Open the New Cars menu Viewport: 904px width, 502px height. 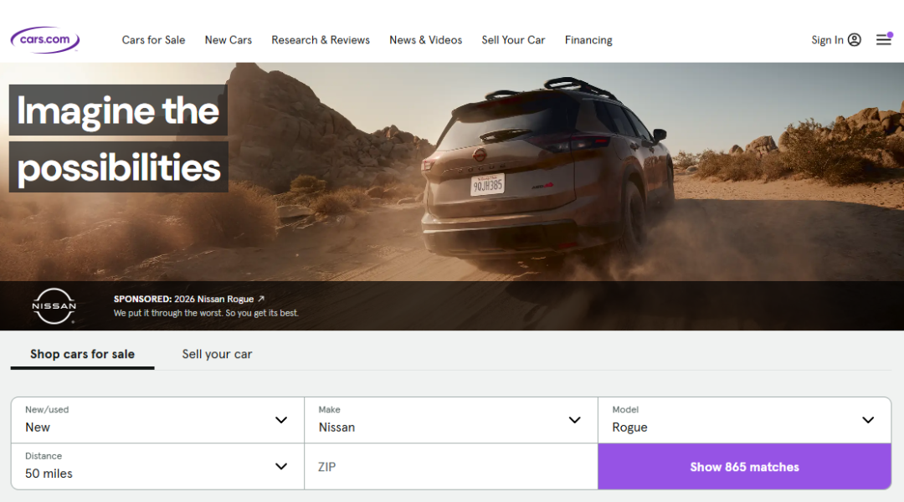229,40
